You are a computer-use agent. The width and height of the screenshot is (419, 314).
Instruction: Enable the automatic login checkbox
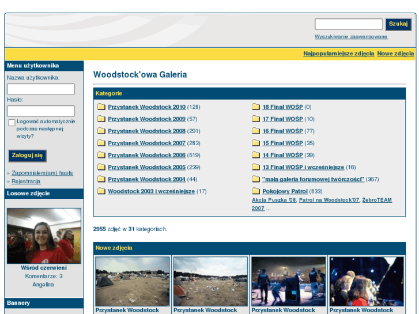tap(12, 123)
